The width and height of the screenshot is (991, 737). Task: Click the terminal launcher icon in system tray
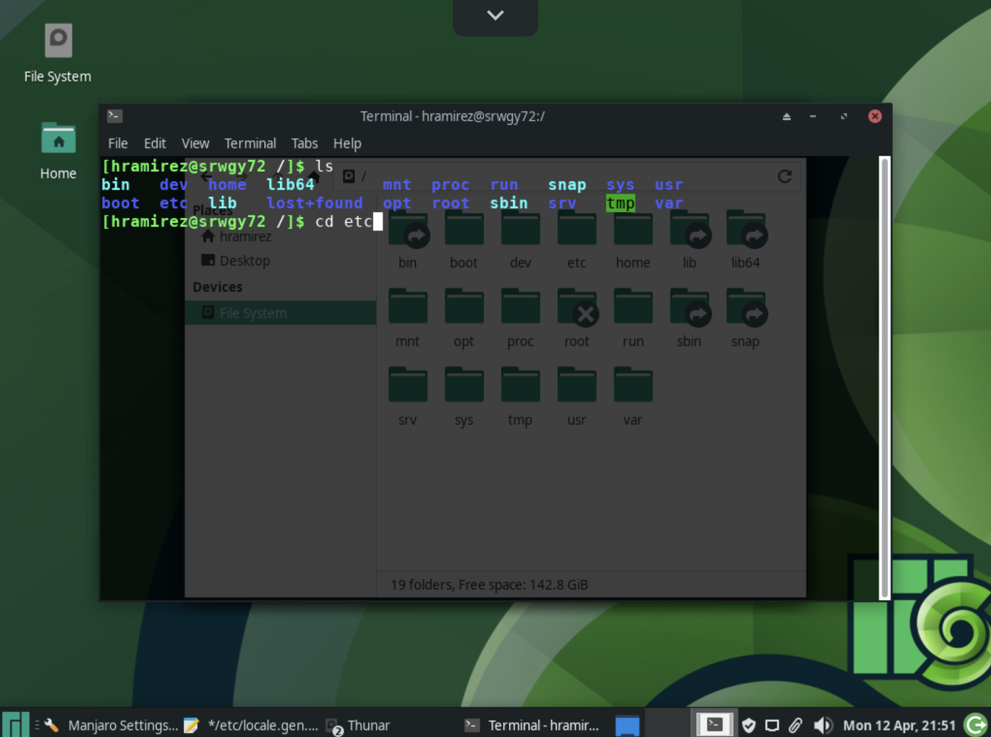point(714,725)
